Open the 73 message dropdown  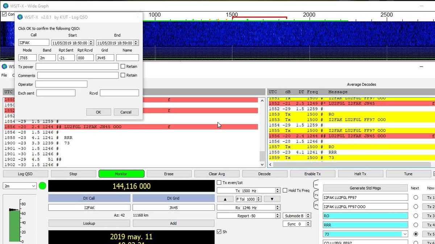tap(405, 234)
